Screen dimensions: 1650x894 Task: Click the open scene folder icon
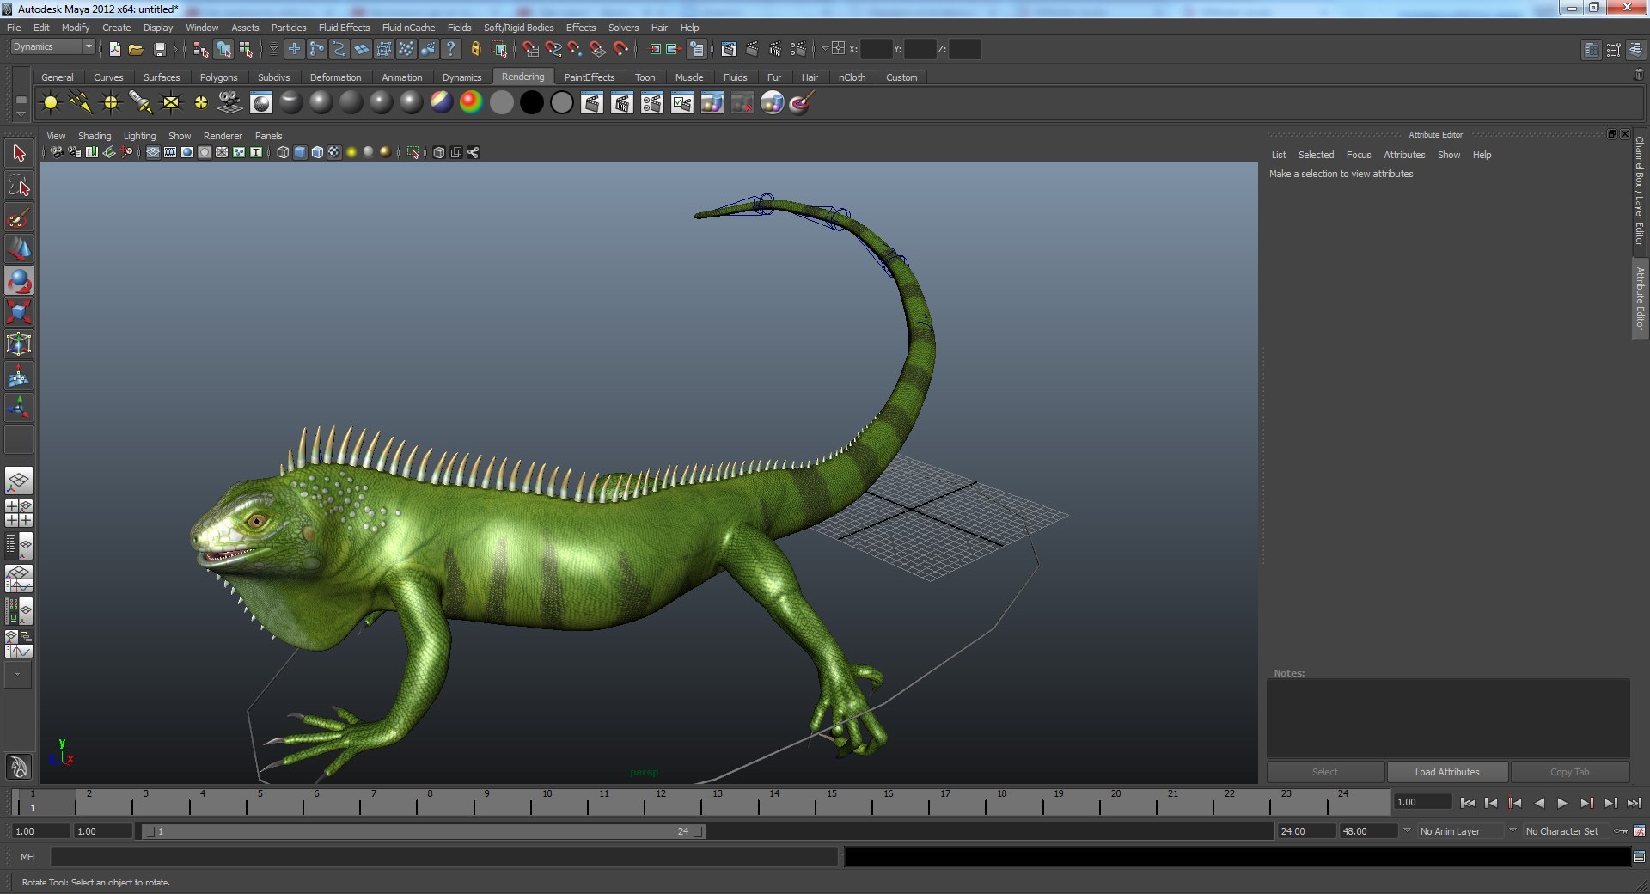click(136, 49)
